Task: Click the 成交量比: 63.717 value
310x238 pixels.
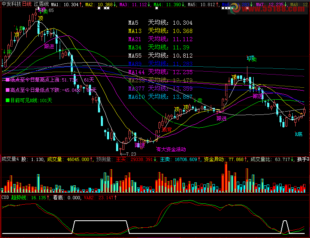Action: [272, 159]
